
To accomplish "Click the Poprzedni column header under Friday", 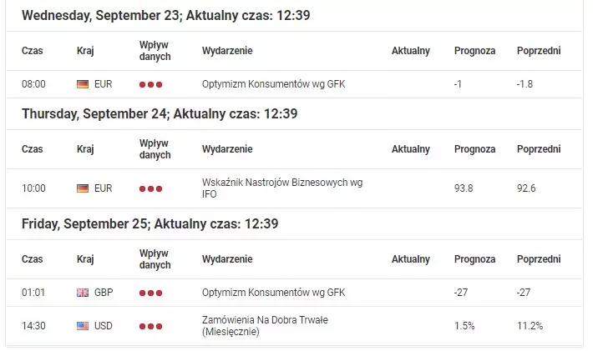I will click(539, 259).
